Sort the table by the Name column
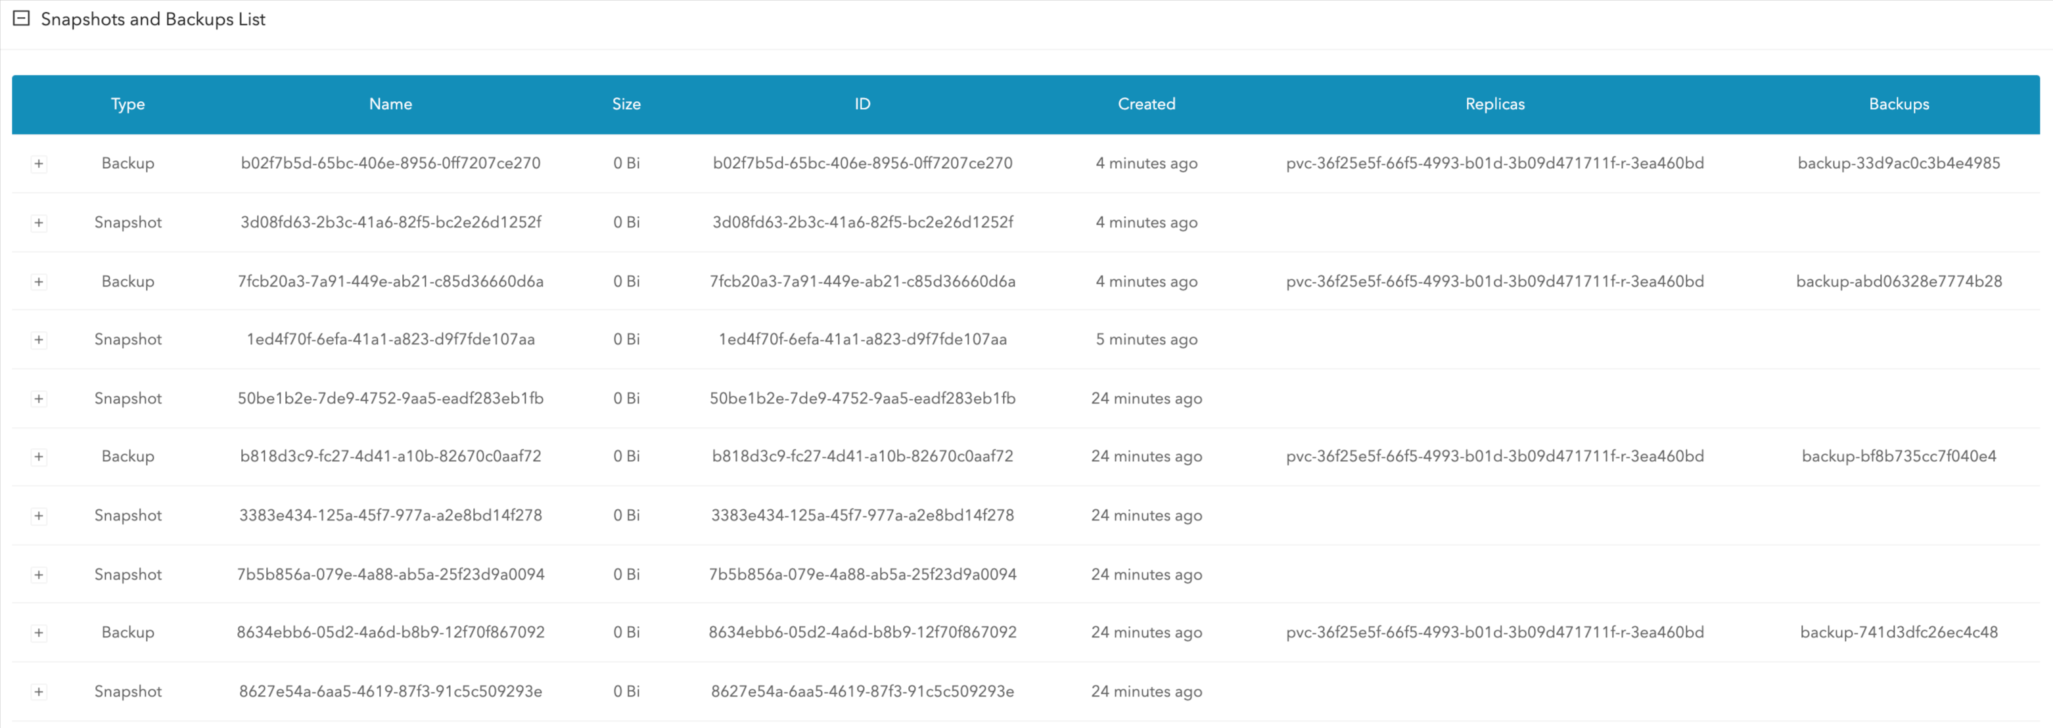2053x728 pixels. [x=390, y=104]
